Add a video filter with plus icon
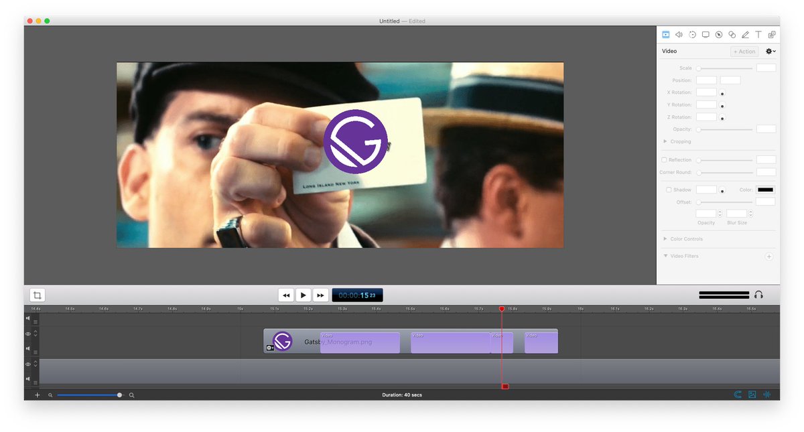Viewport: 804px width, 432px height. coord(769,257)
